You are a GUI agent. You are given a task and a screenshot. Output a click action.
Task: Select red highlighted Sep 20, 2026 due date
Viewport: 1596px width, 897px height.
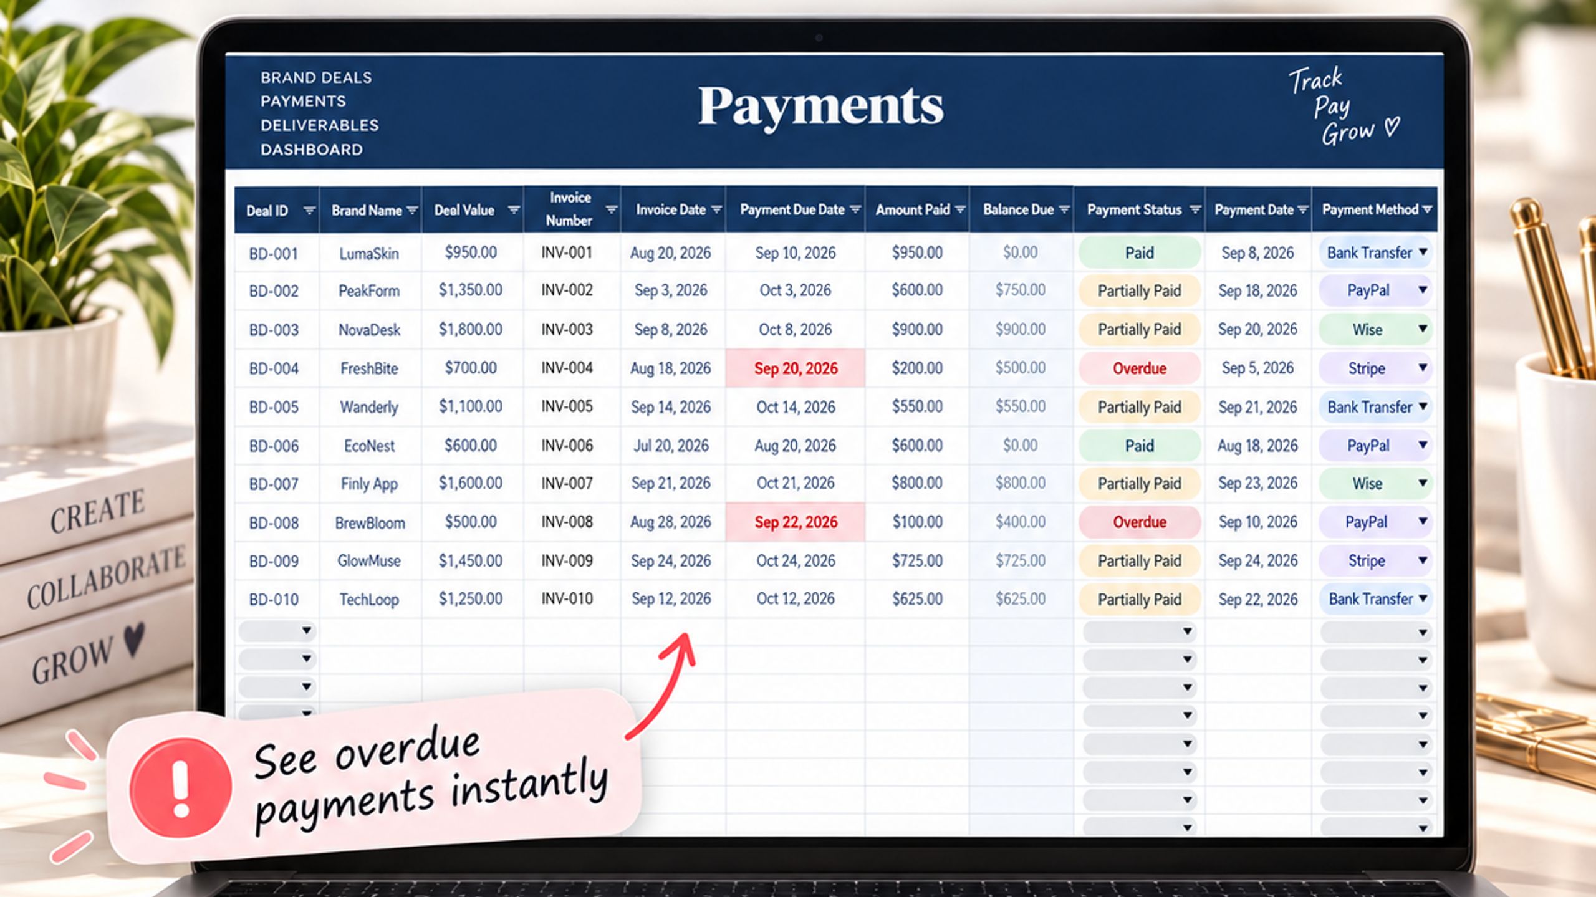[796, 368]
